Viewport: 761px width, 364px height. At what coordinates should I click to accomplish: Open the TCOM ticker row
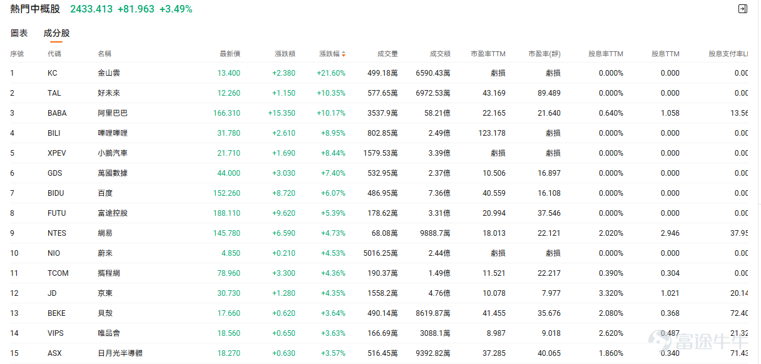point(379,273)
